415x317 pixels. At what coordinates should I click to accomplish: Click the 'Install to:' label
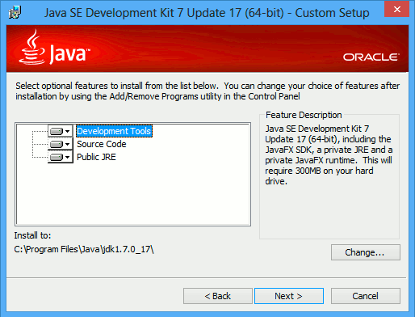(x=32, y=235)
